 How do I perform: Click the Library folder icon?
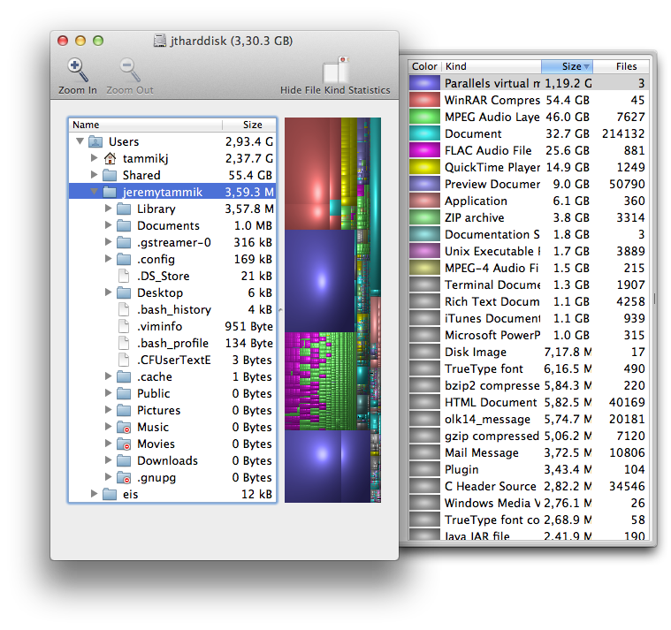click(124, 209)
